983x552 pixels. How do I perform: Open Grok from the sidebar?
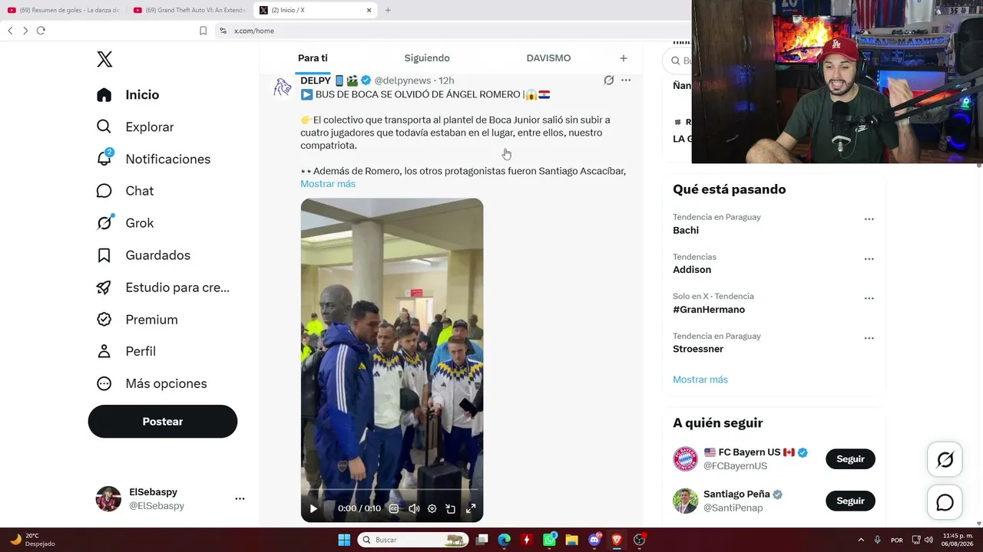click(124, 223)
